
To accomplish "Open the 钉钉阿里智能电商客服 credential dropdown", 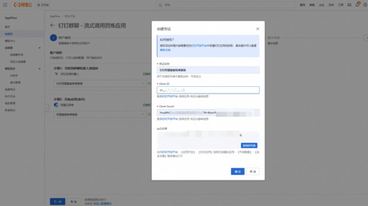I will pyautogui.click(x=100, y=83).
